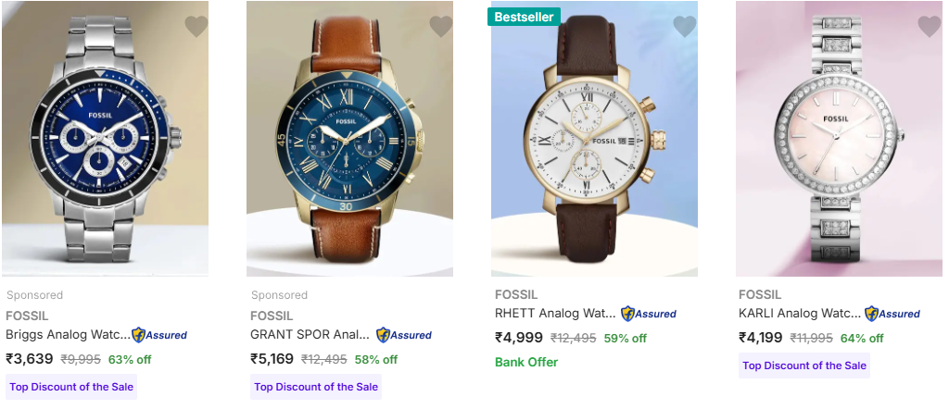Add the Briggs watch to wishlist via heart

(196, 26)
